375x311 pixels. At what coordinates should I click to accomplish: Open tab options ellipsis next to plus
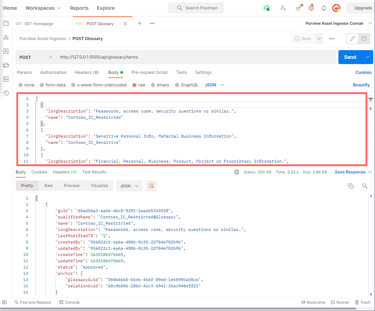pyautogui.click(x=152, y=23)
